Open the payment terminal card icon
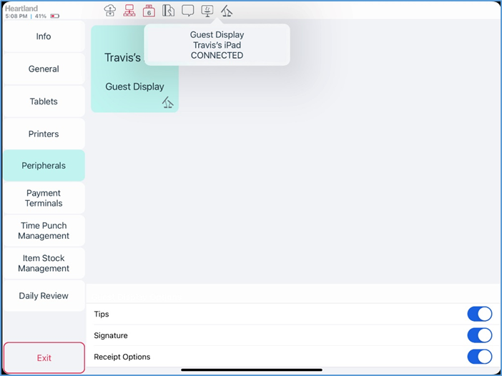 169,10
